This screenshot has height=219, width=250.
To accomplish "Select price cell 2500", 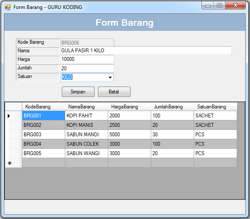I will coord(129,125).
